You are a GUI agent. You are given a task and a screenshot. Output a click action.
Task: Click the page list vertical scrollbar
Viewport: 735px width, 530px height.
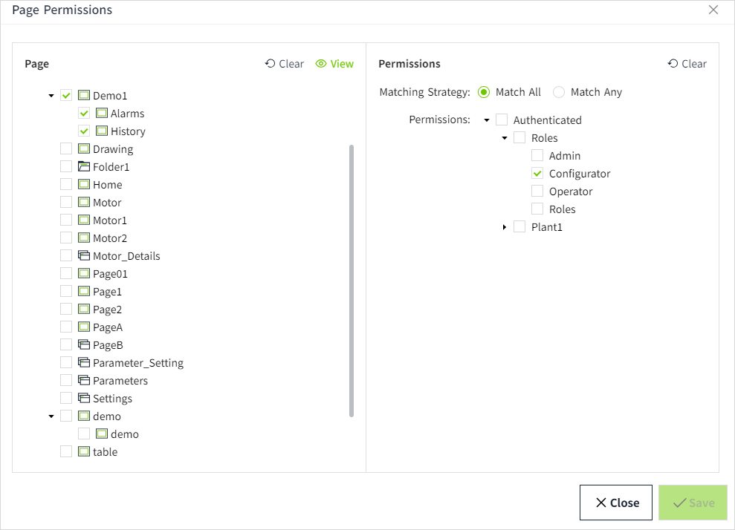[x=352, y=281]
